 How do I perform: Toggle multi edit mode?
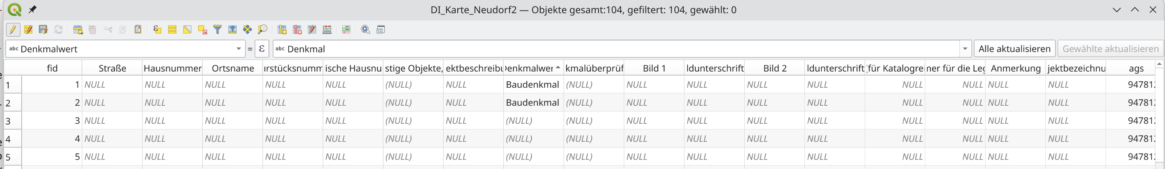tap(28, 30)
